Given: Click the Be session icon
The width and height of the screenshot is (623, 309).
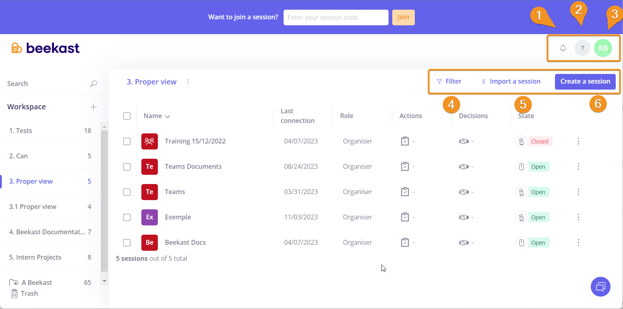Looking at the screenshot, I should (149, 242).
